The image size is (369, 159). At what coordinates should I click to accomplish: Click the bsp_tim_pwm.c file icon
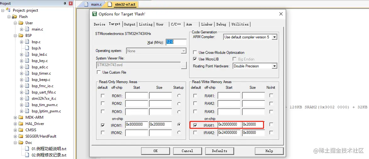[x=28, y=105]
